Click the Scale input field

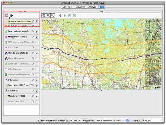pyautogui.click(x=152, y=120)
